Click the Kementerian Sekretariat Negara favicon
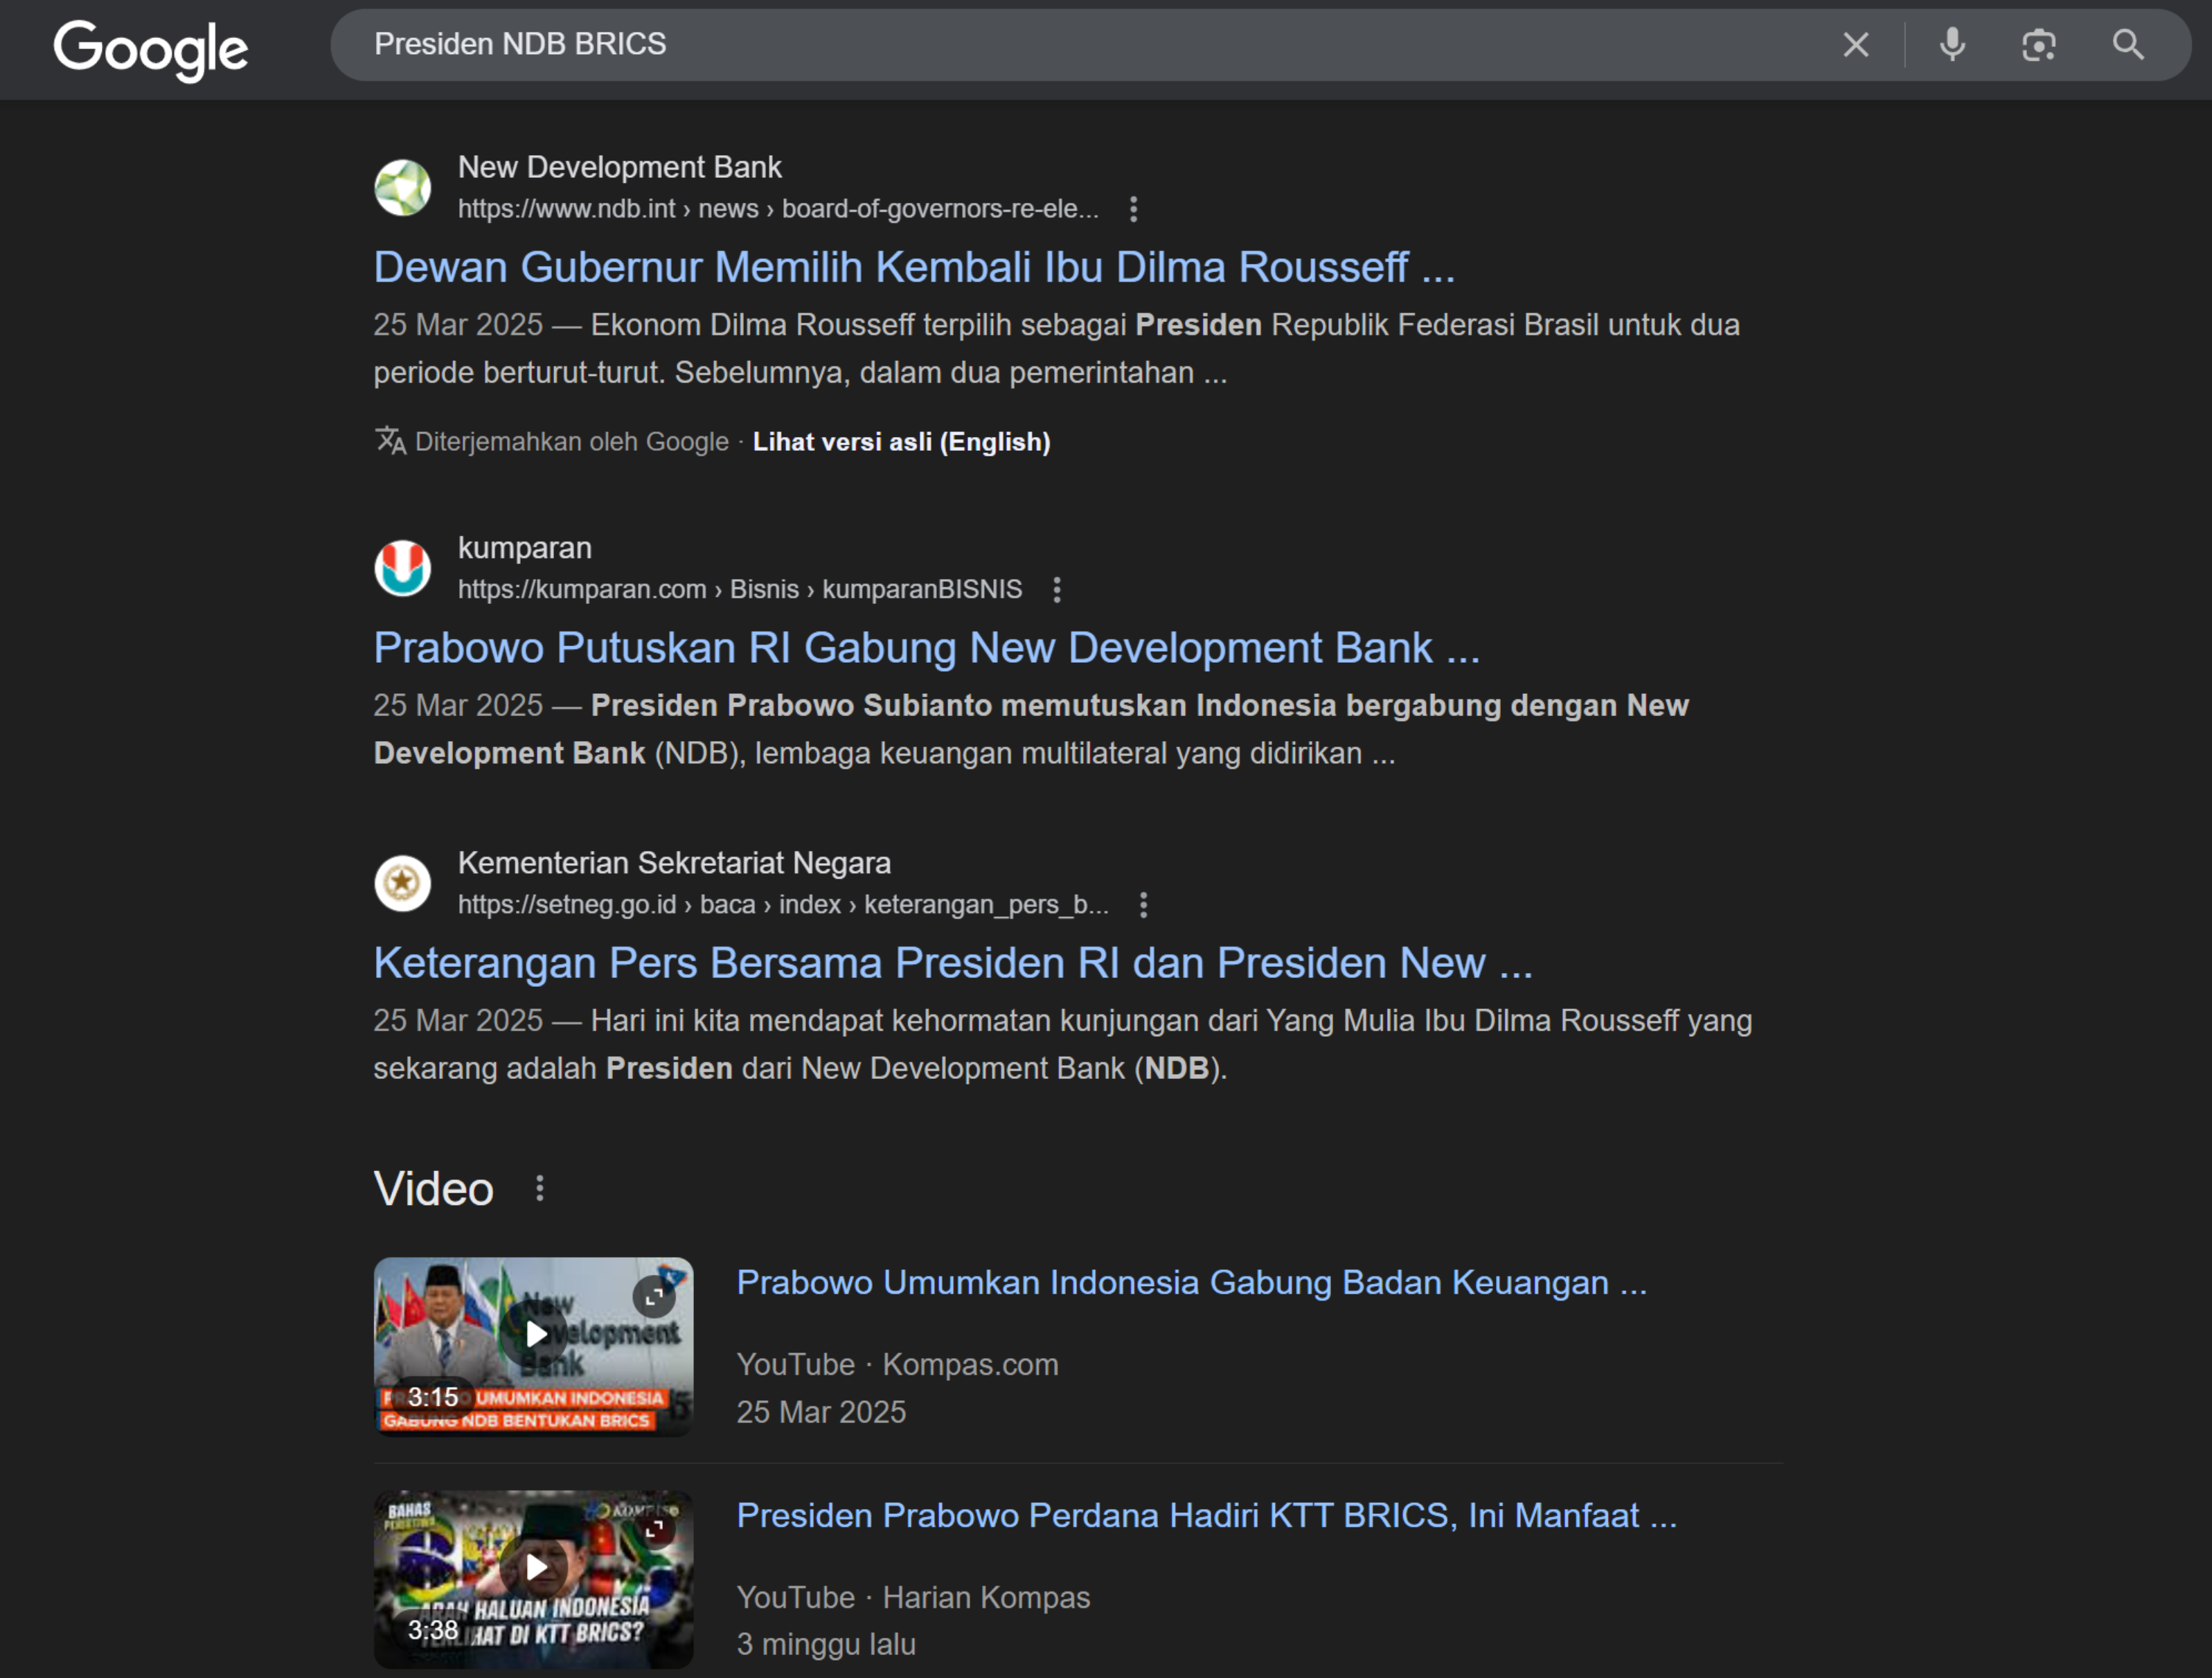 [x=402, y=883]
